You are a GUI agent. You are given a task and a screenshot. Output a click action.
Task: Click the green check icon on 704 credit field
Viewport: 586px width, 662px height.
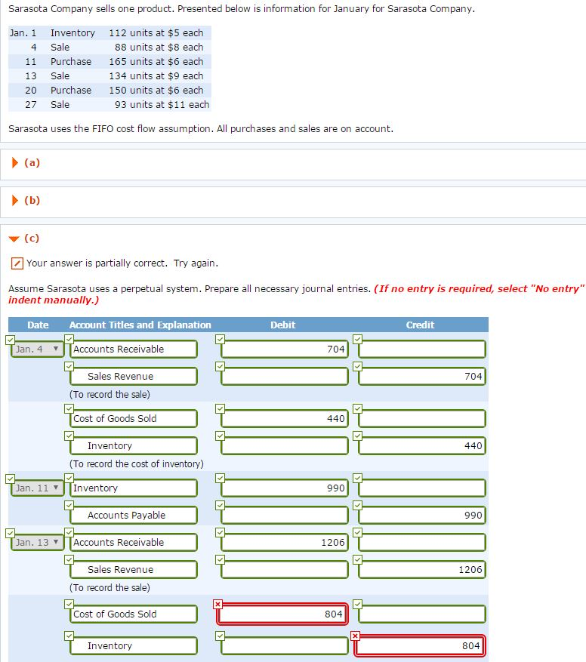click(x=357, y=366)
